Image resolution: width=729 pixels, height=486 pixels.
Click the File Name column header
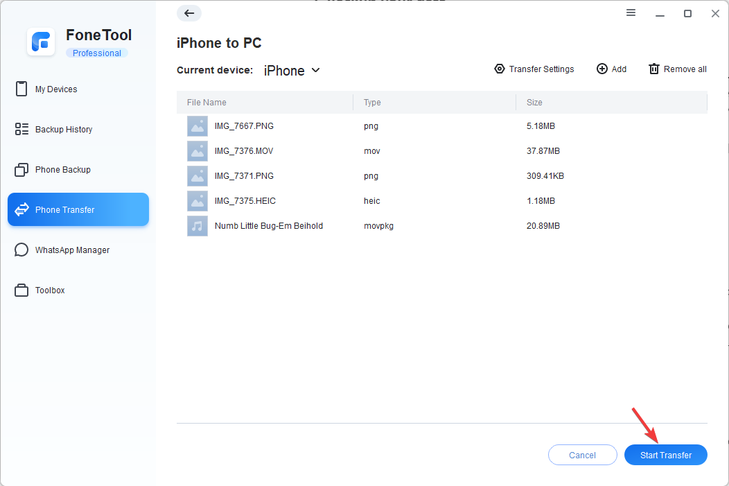click(x=207, y=103)
